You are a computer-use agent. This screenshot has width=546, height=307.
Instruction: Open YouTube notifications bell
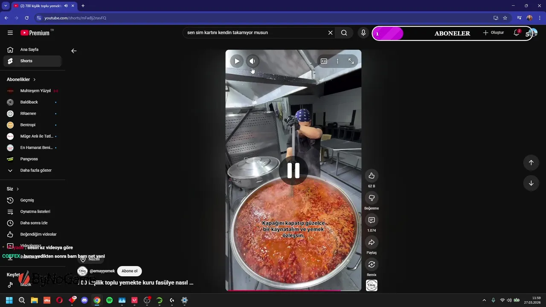coord(517,33)
